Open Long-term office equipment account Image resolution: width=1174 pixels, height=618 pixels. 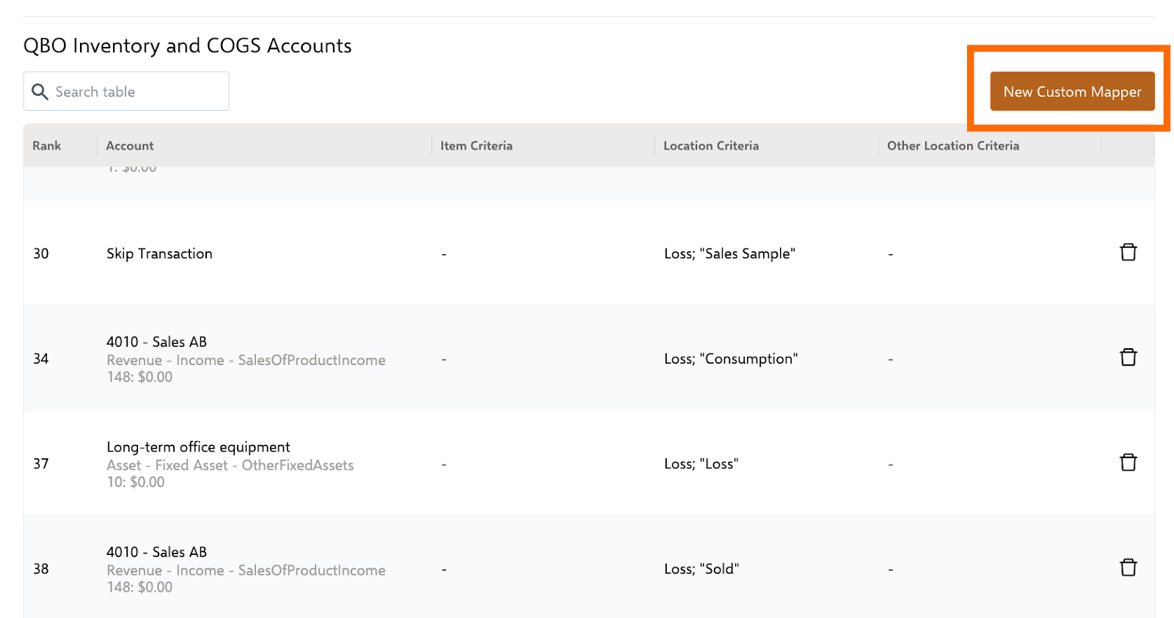[x=198, y=447]
